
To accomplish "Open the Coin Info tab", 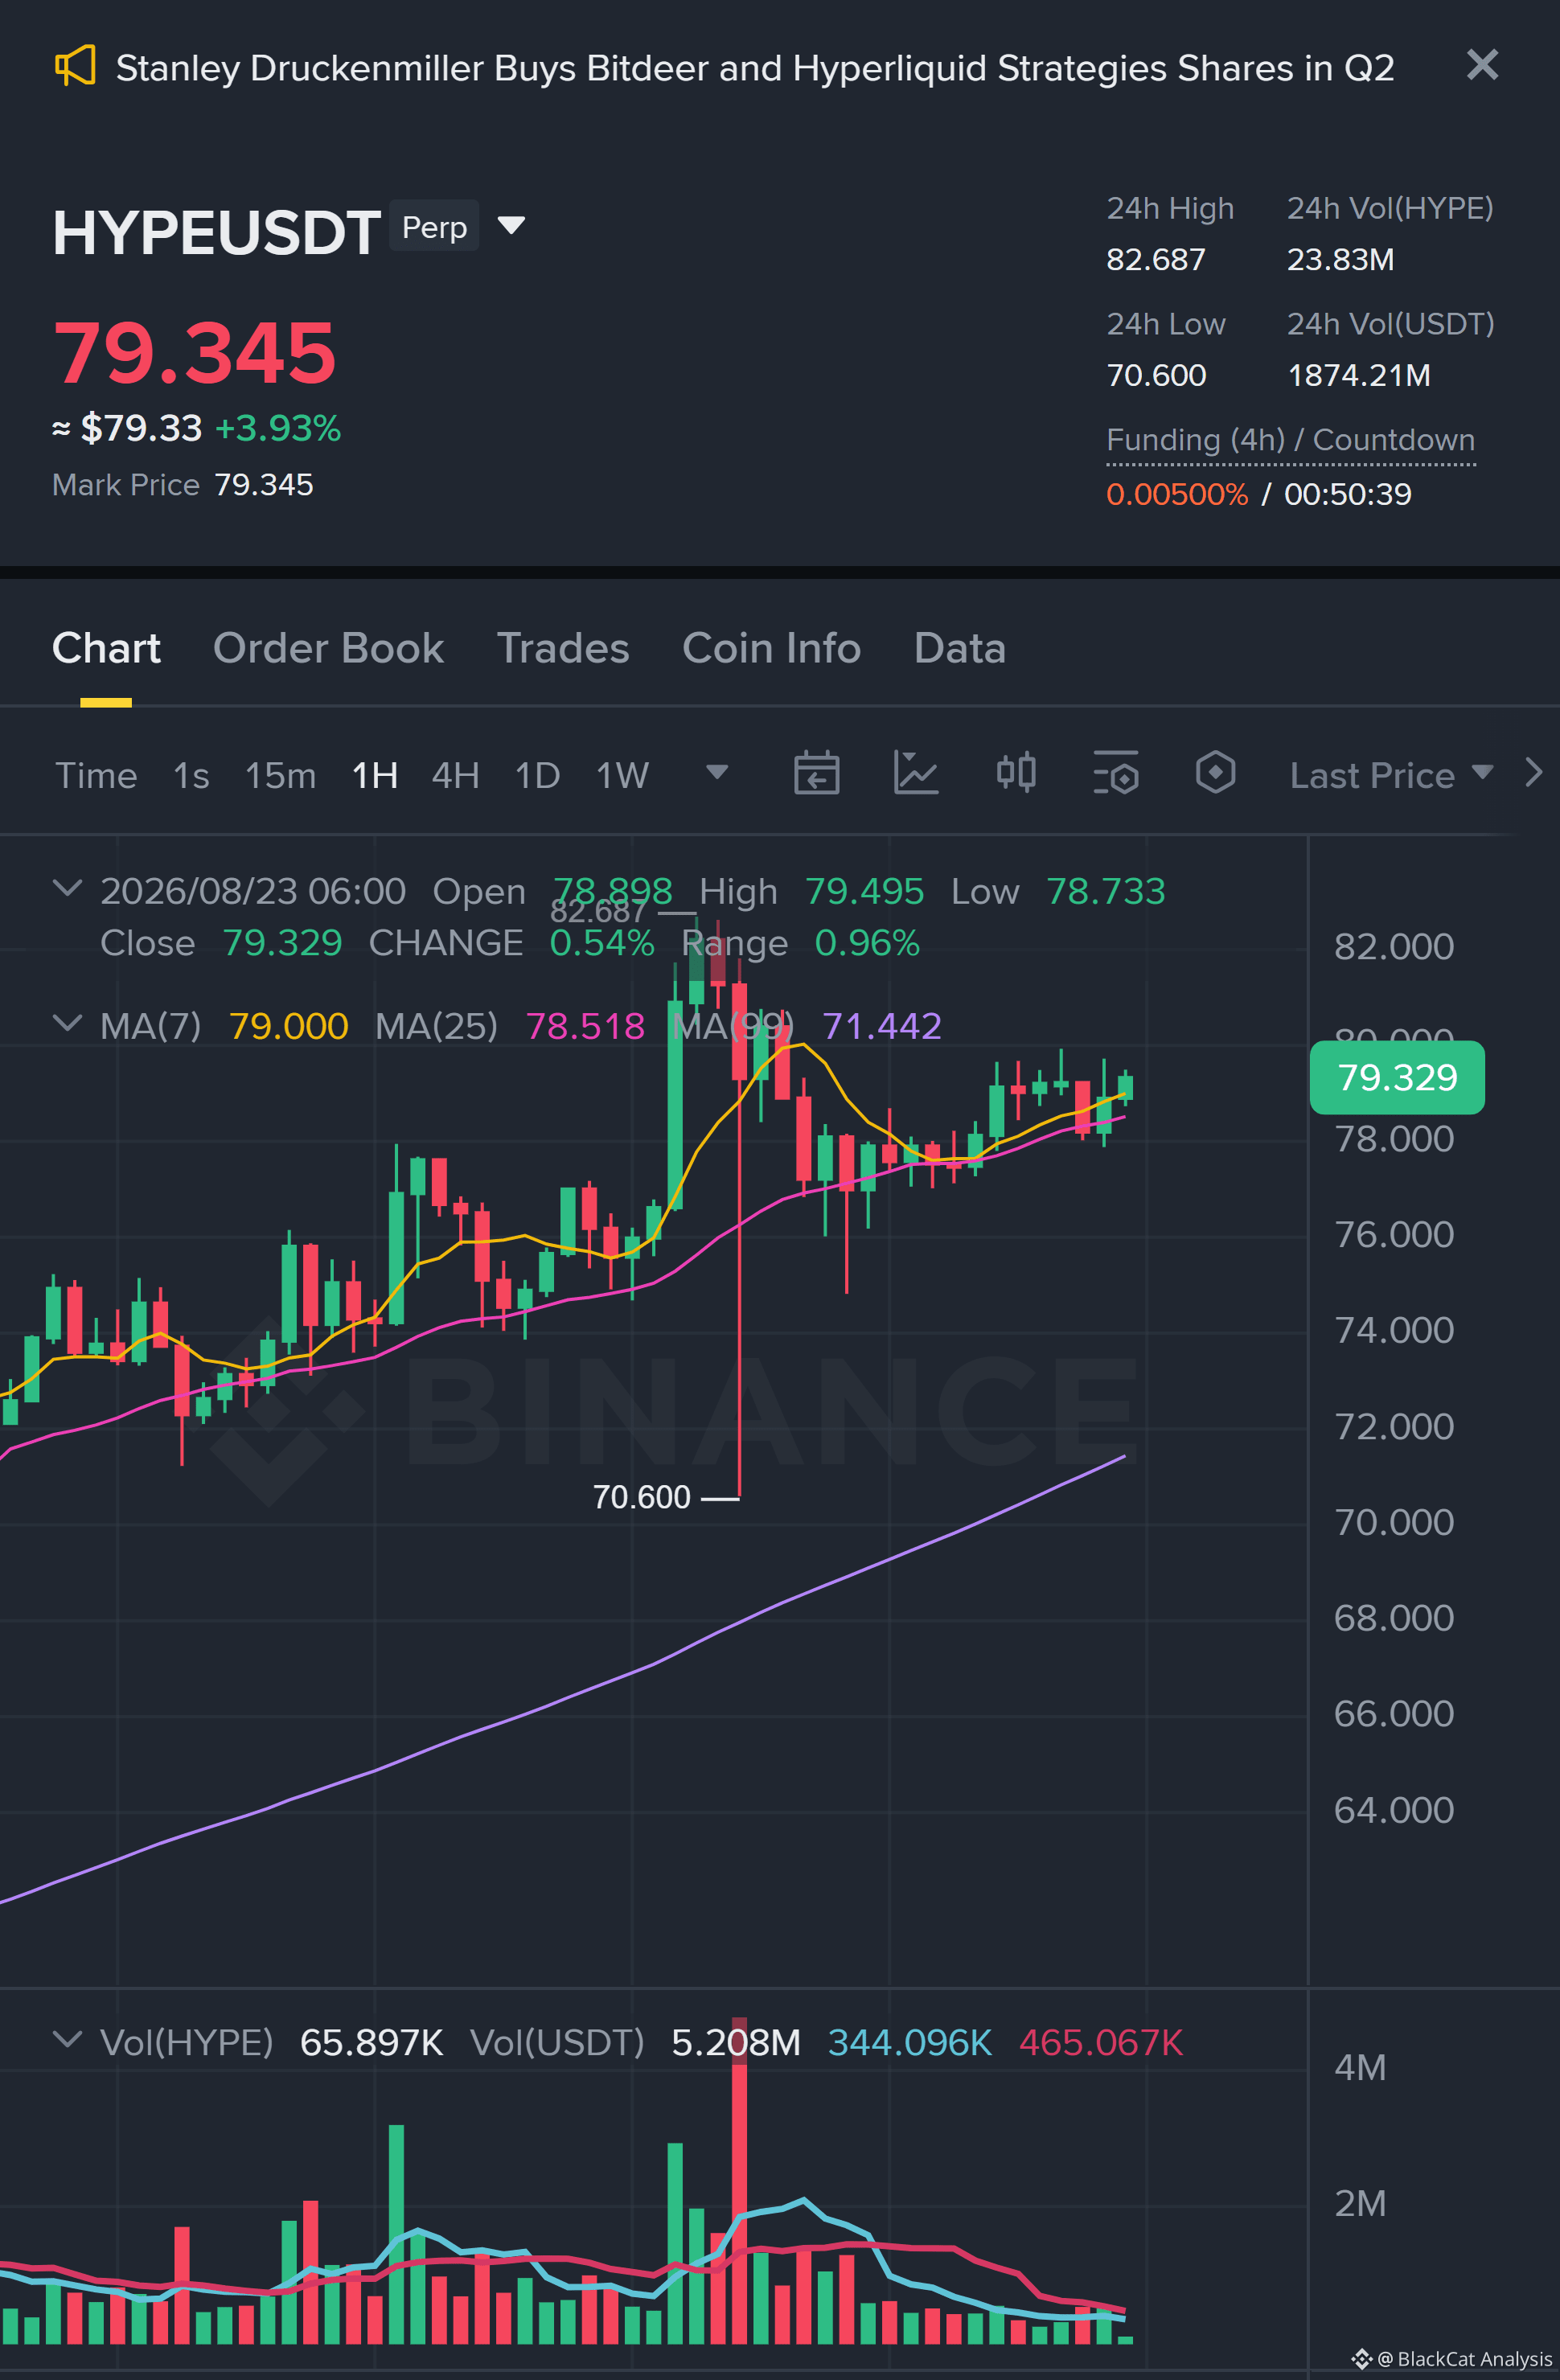I will 771,648.
